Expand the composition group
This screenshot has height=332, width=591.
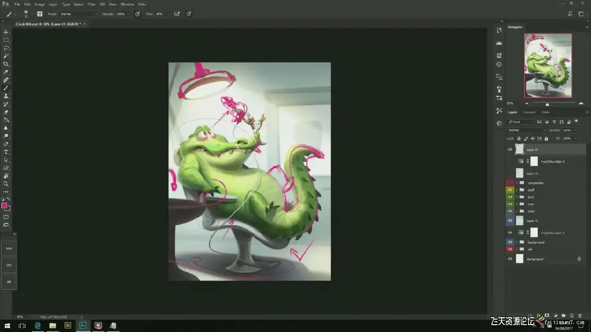click(x=517, y=183)
